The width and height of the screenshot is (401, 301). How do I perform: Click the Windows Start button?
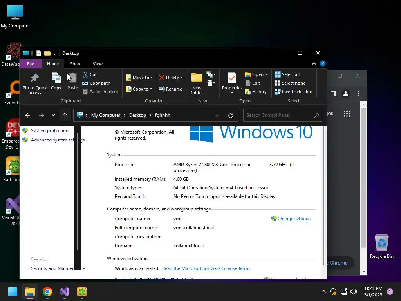[x=13, y=292]
